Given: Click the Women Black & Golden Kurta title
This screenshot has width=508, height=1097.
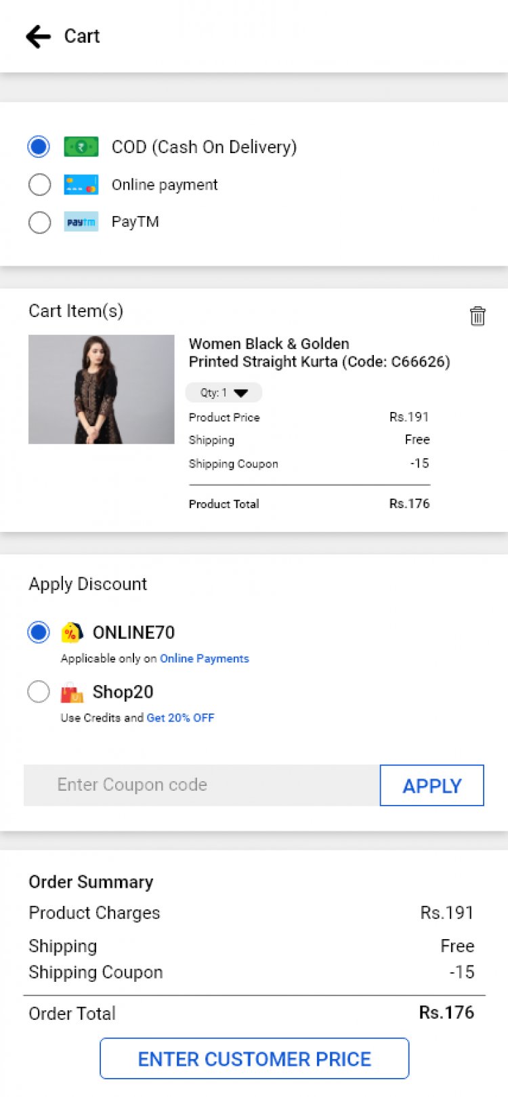Looking at the screenshot, I should (x=319, y=353).
